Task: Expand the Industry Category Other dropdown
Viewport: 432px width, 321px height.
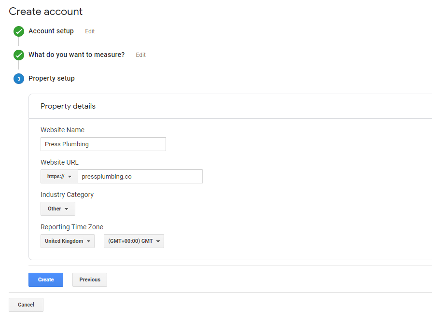Action: pyautogui.click(x=58, y=209)
